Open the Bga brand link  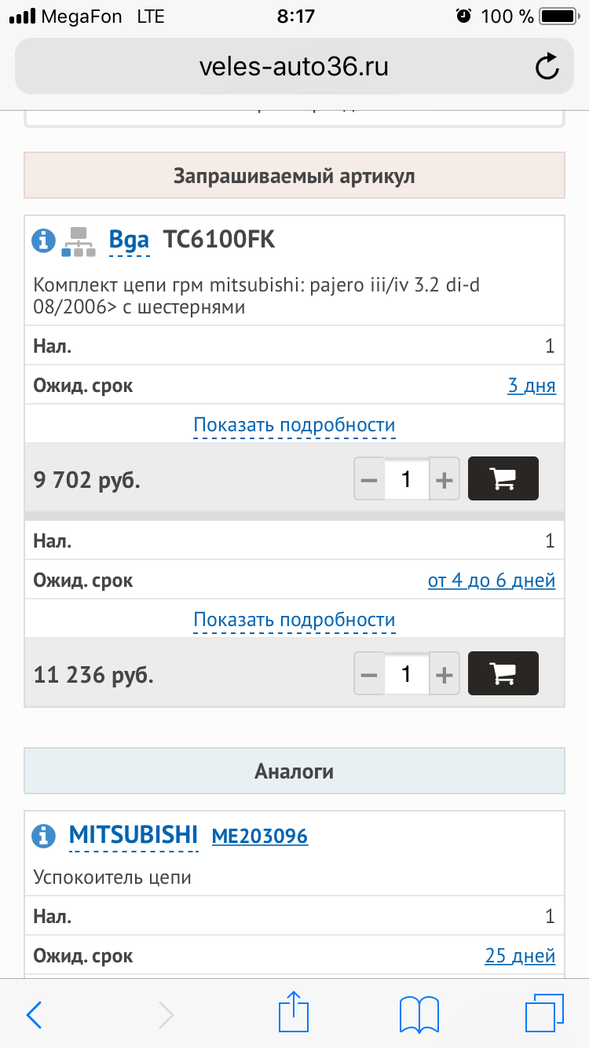click(x=129, y=240)
